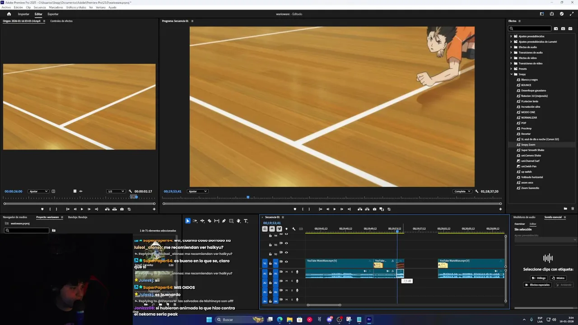The height and width of the screenshot is (325, 578).
Task: Open Secuencia menu
Action: point(40,7)
